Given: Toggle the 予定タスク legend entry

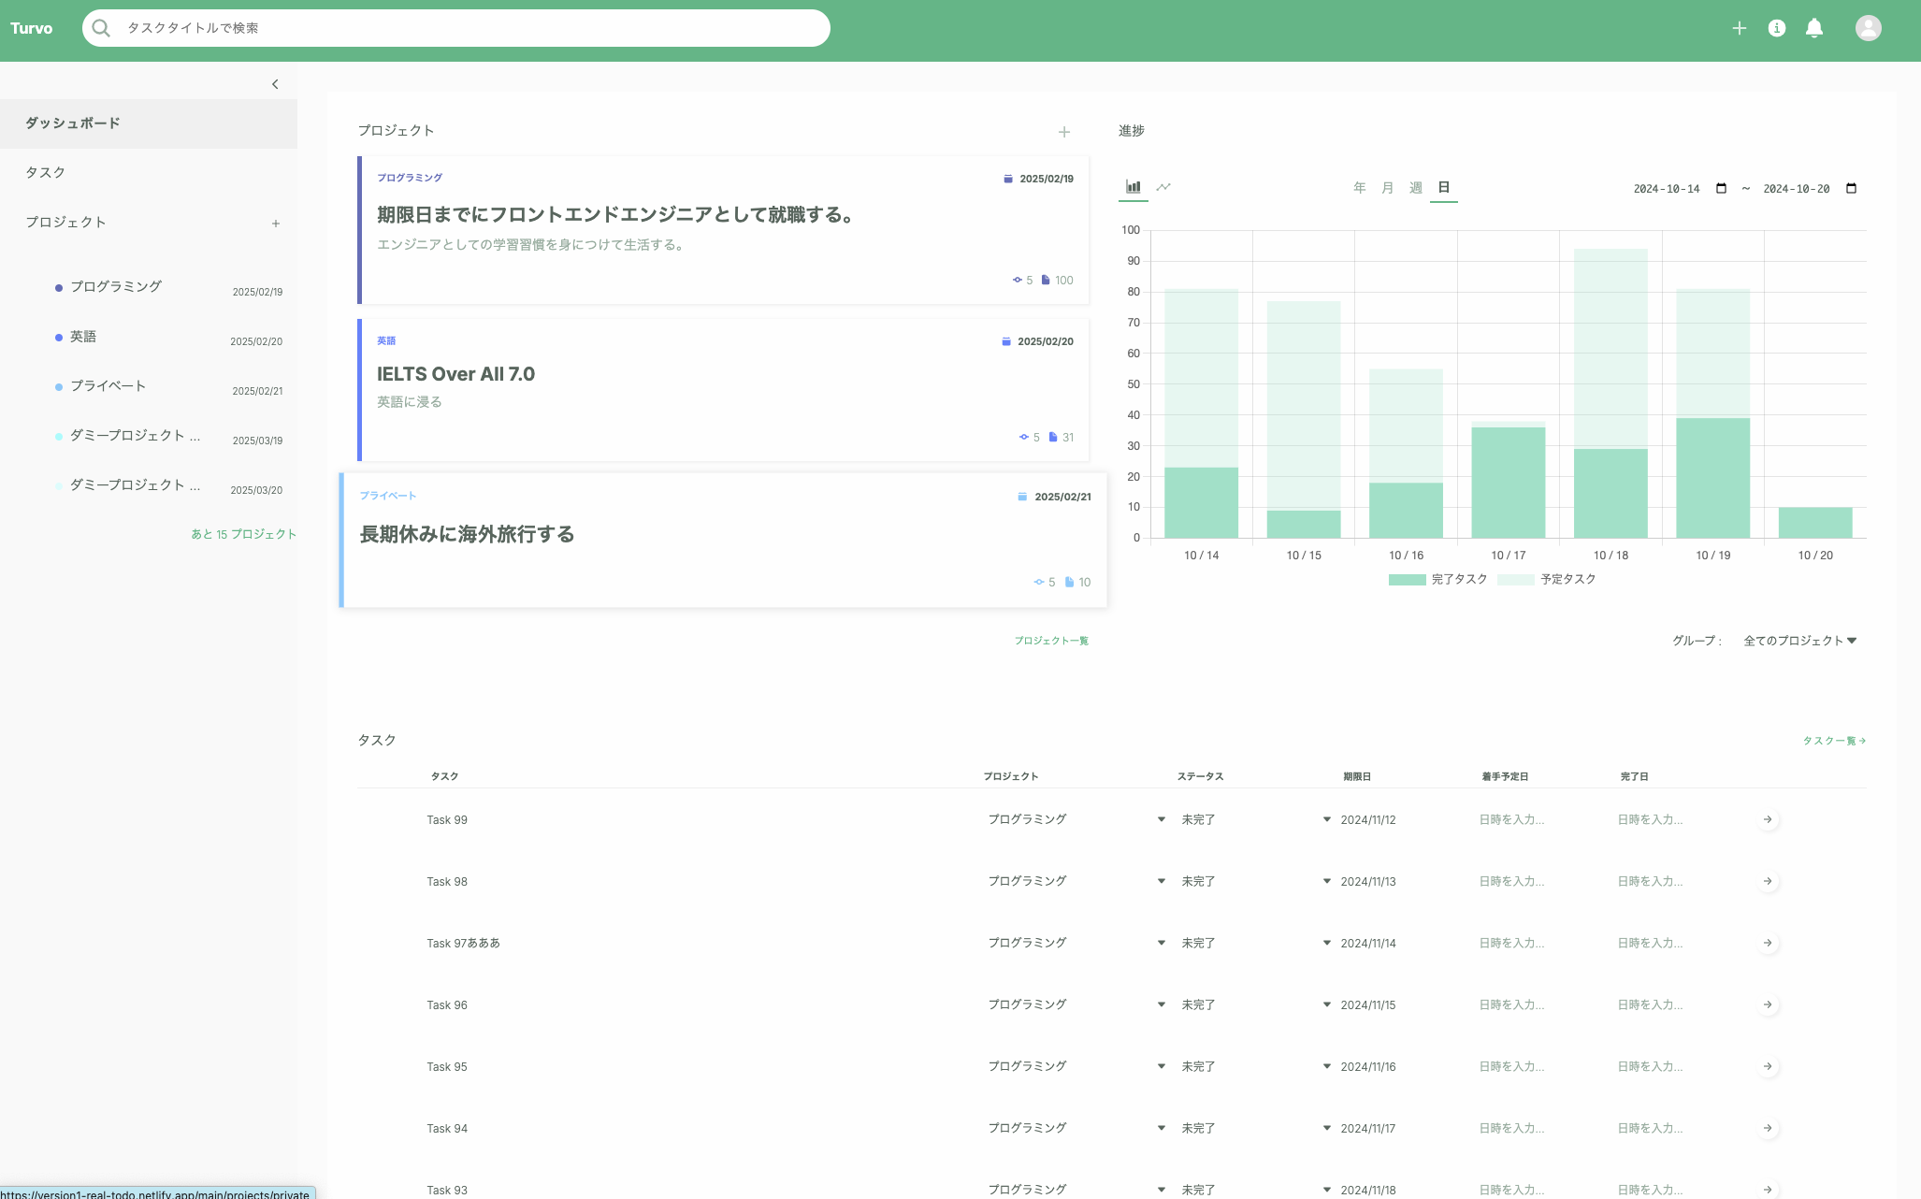Looking at the screenshot, I should [1547, 580].
